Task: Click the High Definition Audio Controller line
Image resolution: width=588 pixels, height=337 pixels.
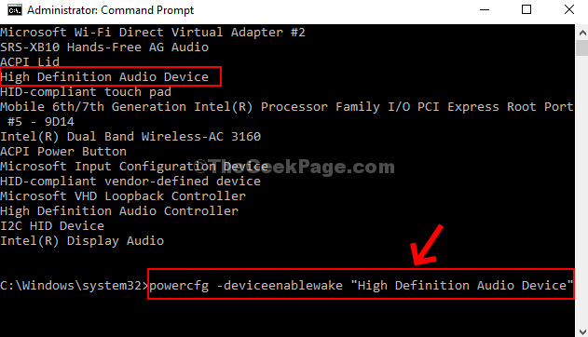Action: pyautogui.click(x=119, y=210)
